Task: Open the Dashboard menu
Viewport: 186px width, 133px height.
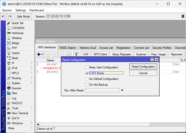Action: tap(36, 10)
